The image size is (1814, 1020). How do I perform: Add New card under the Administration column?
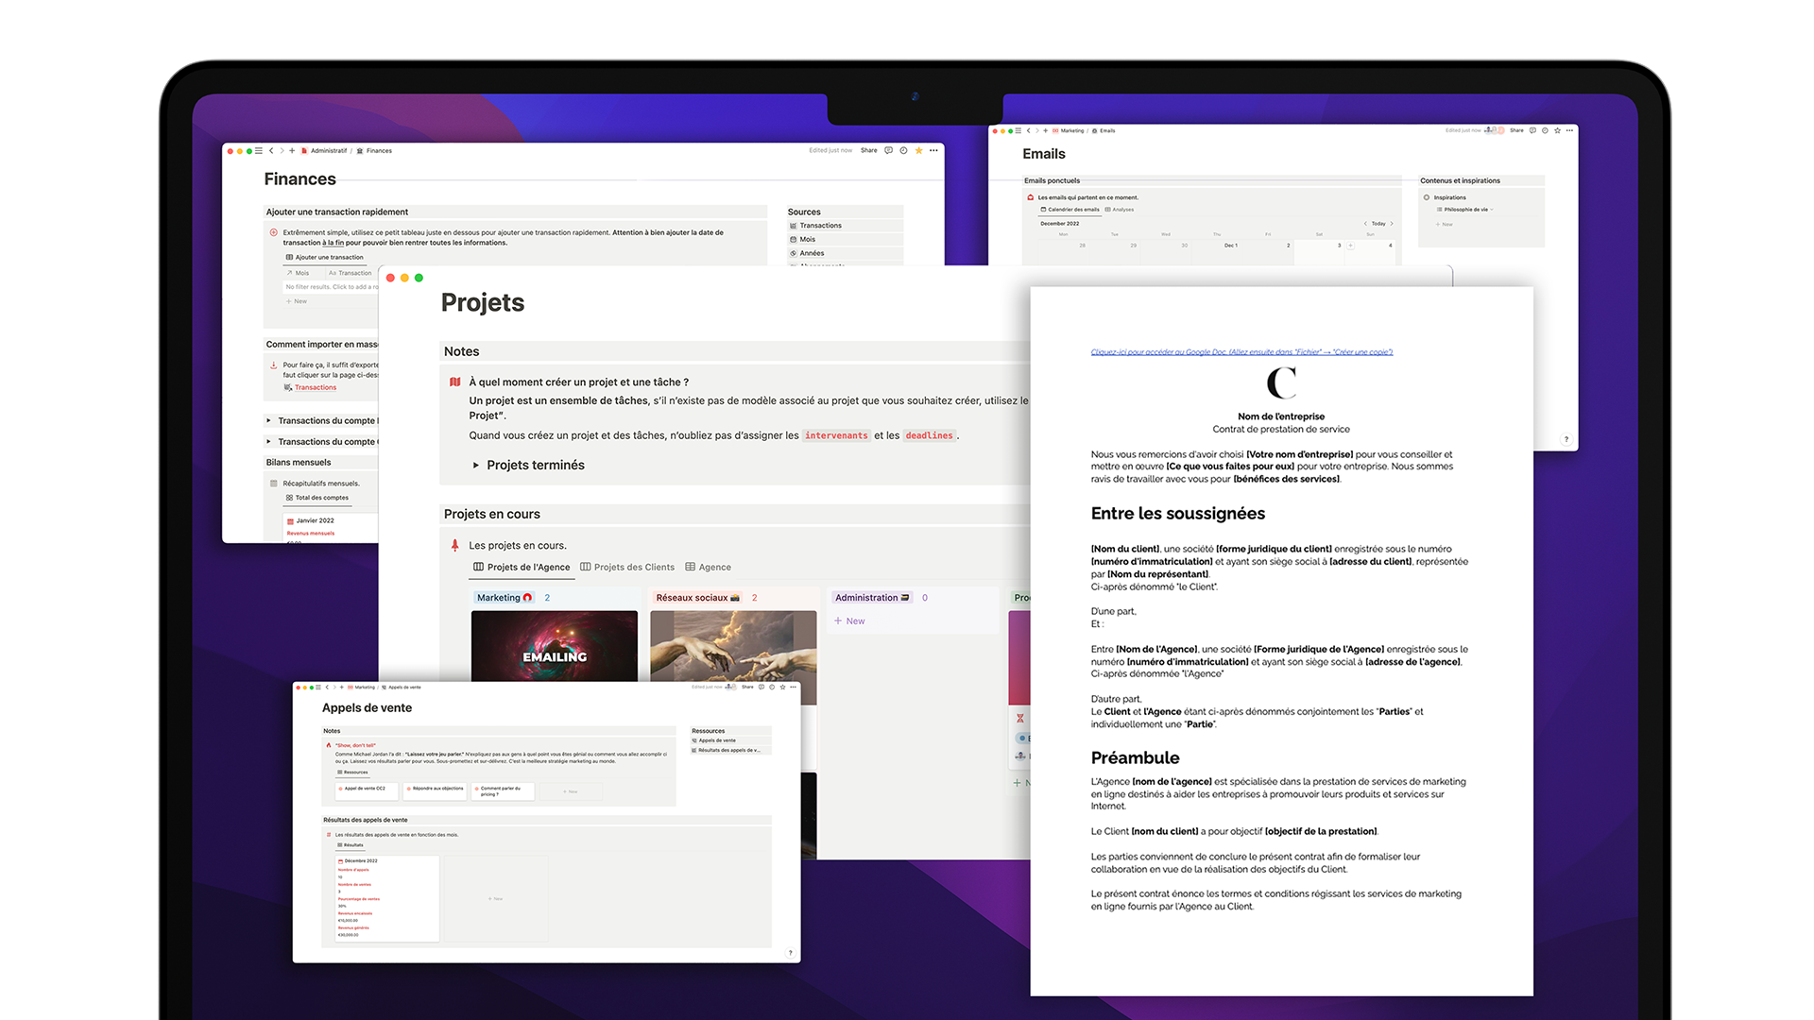click(849, 620)
